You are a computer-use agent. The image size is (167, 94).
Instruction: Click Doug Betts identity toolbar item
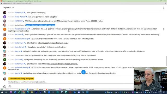pos(63,89)
